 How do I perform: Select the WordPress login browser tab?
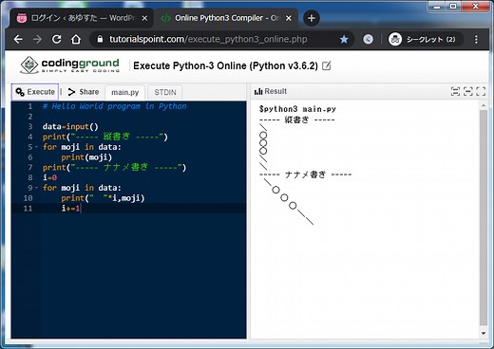tap(83, 18)
